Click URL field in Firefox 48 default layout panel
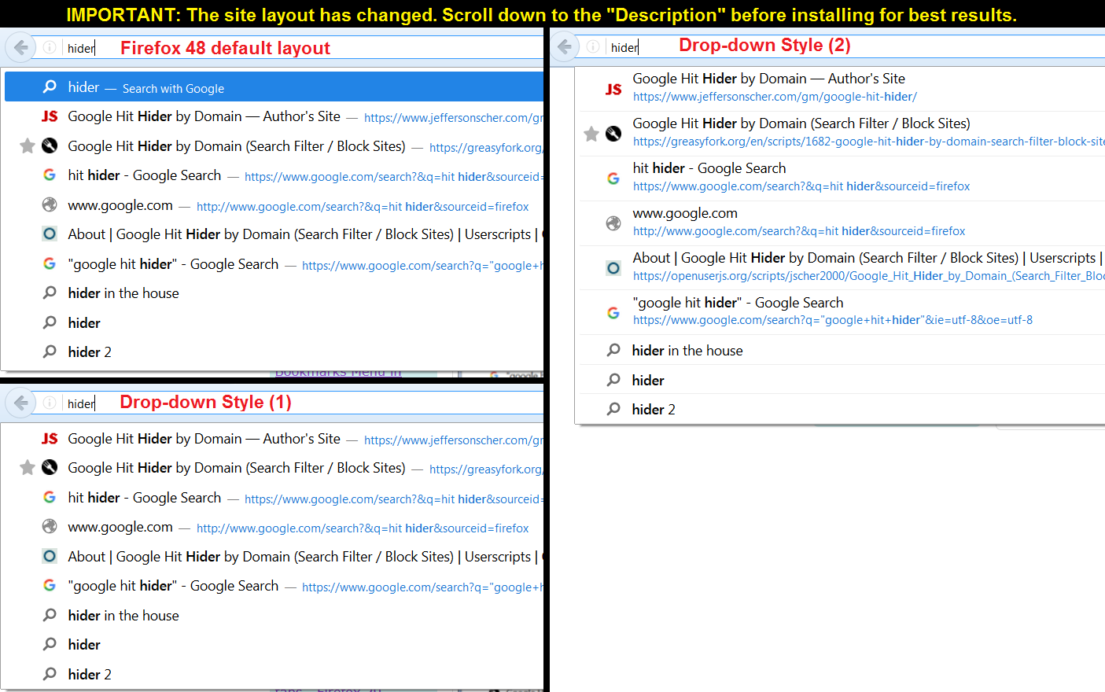1105x692 pixels. tap(303, 48)
